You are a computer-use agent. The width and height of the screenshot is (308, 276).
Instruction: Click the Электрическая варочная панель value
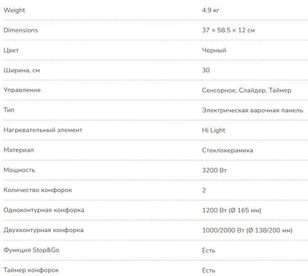tap(253, 110)
